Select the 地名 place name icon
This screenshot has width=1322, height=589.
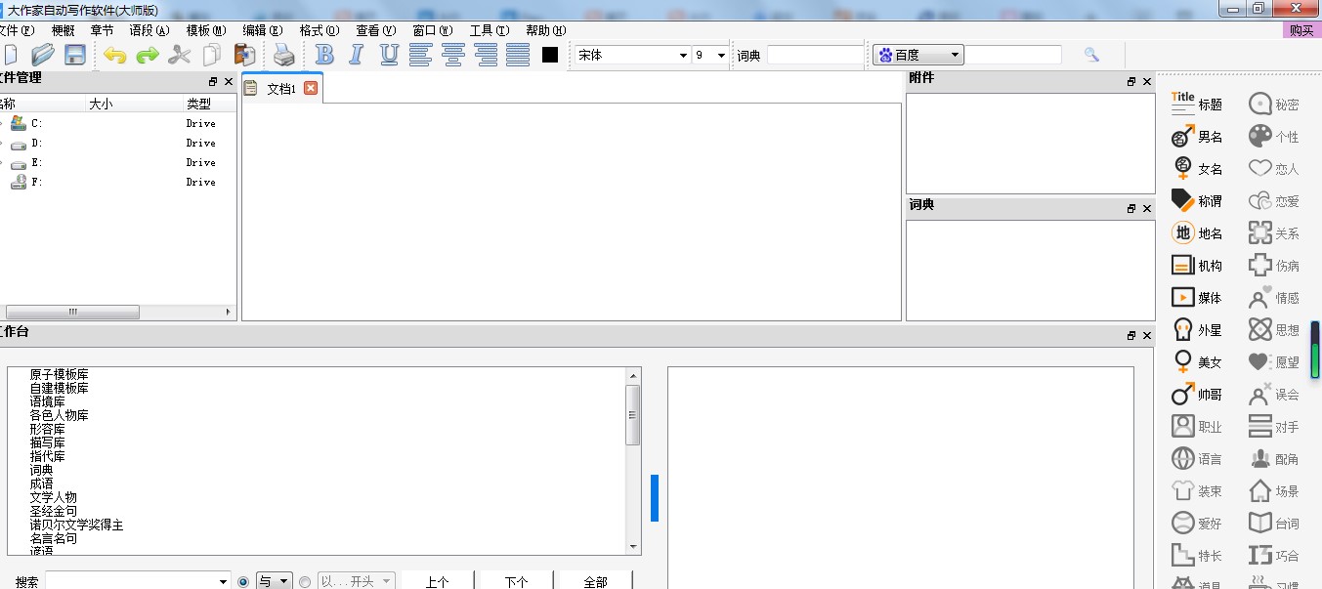tap(1196, 233)
